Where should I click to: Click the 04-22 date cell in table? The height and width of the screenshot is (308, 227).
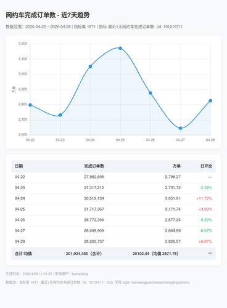click(20, 177)
